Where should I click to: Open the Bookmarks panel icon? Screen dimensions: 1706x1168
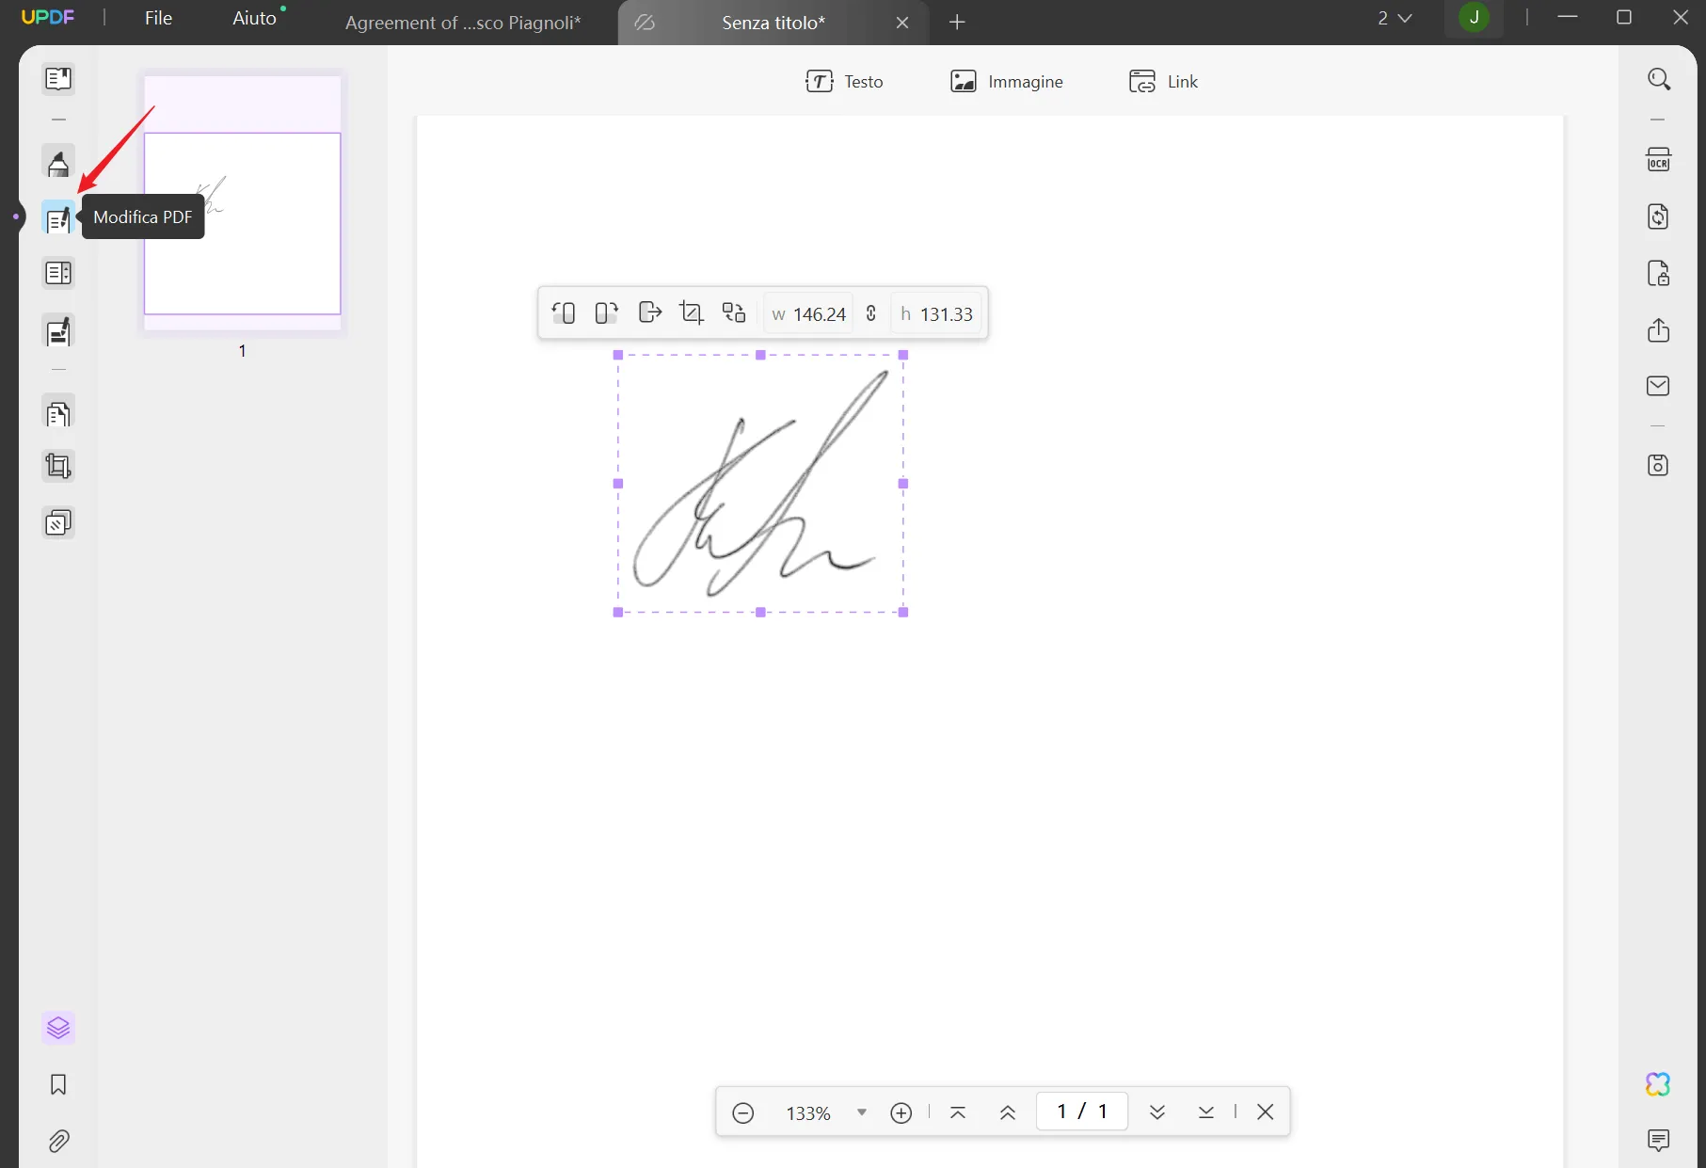click(x=58, y=1085)
